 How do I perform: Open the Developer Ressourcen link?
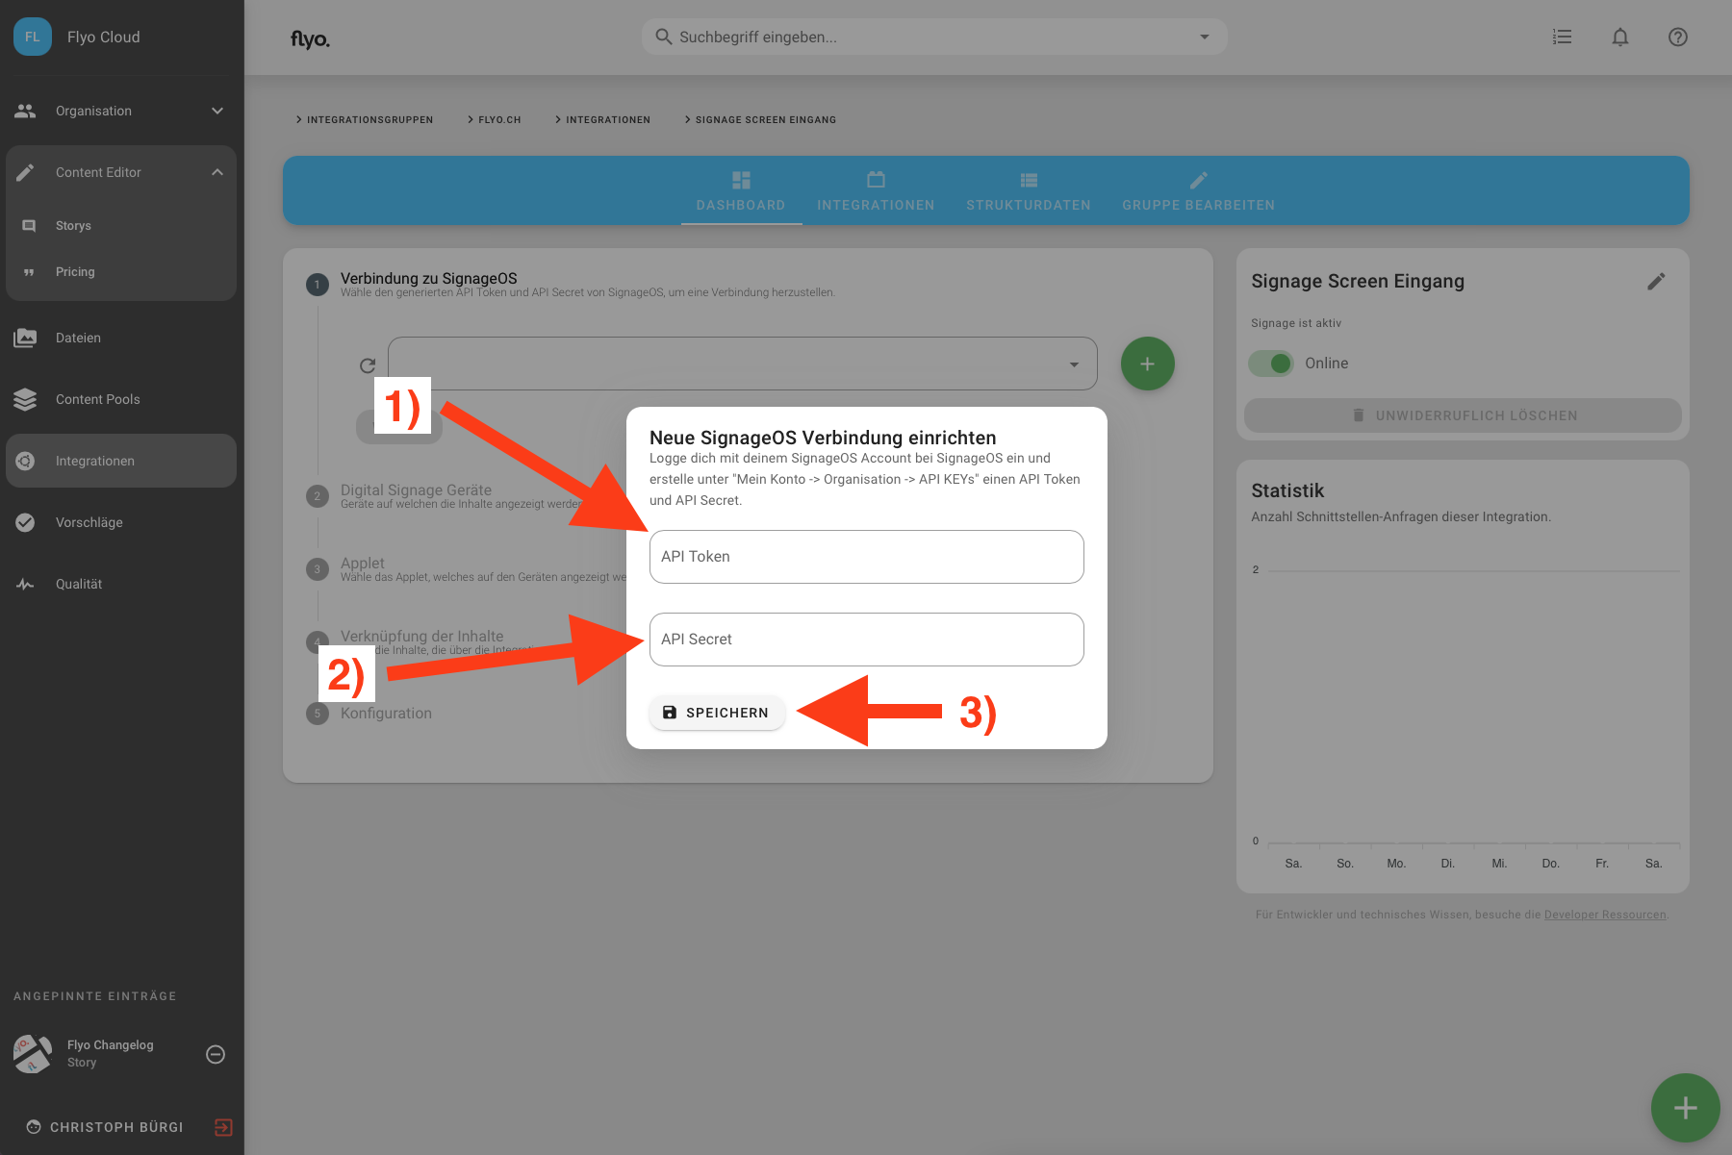coord(1605,915)
